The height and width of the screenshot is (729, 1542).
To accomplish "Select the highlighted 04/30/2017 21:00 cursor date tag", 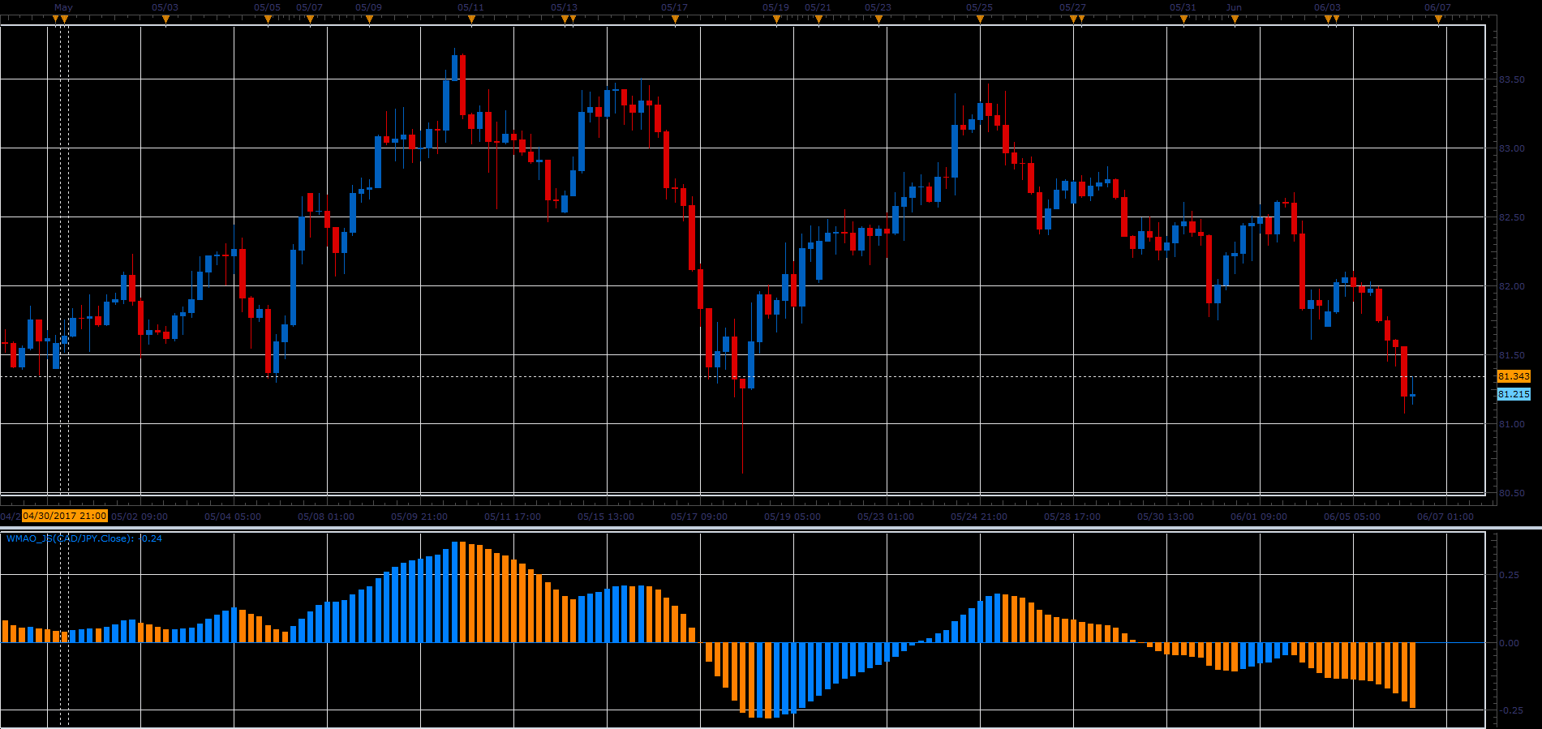I will [65, 516].
